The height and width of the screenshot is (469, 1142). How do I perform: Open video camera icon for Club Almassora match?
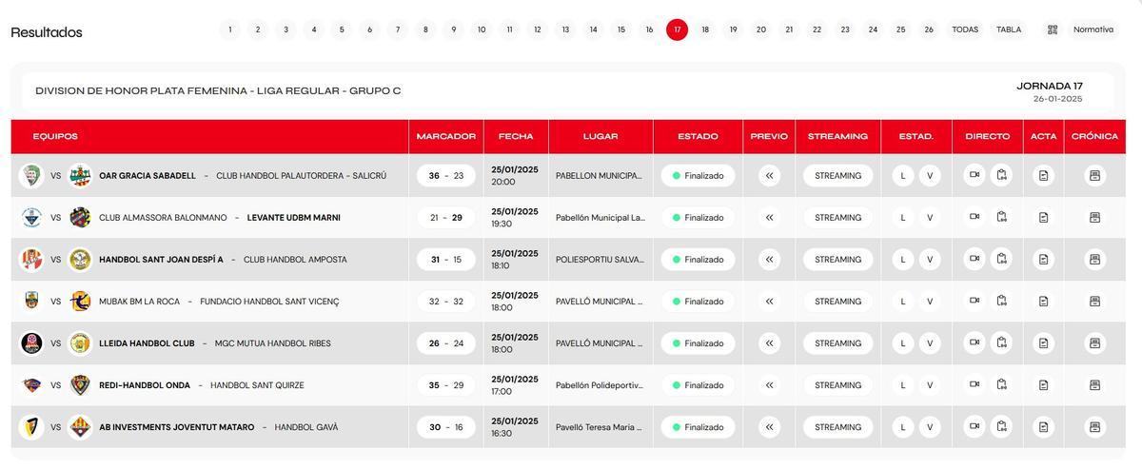(975, 217)
